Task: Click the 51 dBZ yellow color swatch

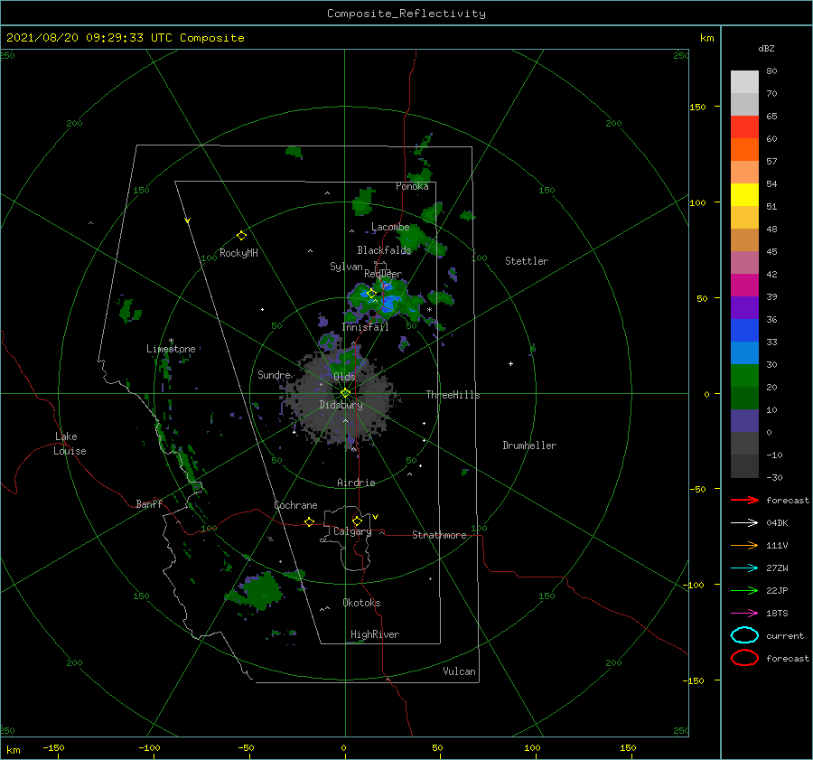Action: tap(744, 195)
